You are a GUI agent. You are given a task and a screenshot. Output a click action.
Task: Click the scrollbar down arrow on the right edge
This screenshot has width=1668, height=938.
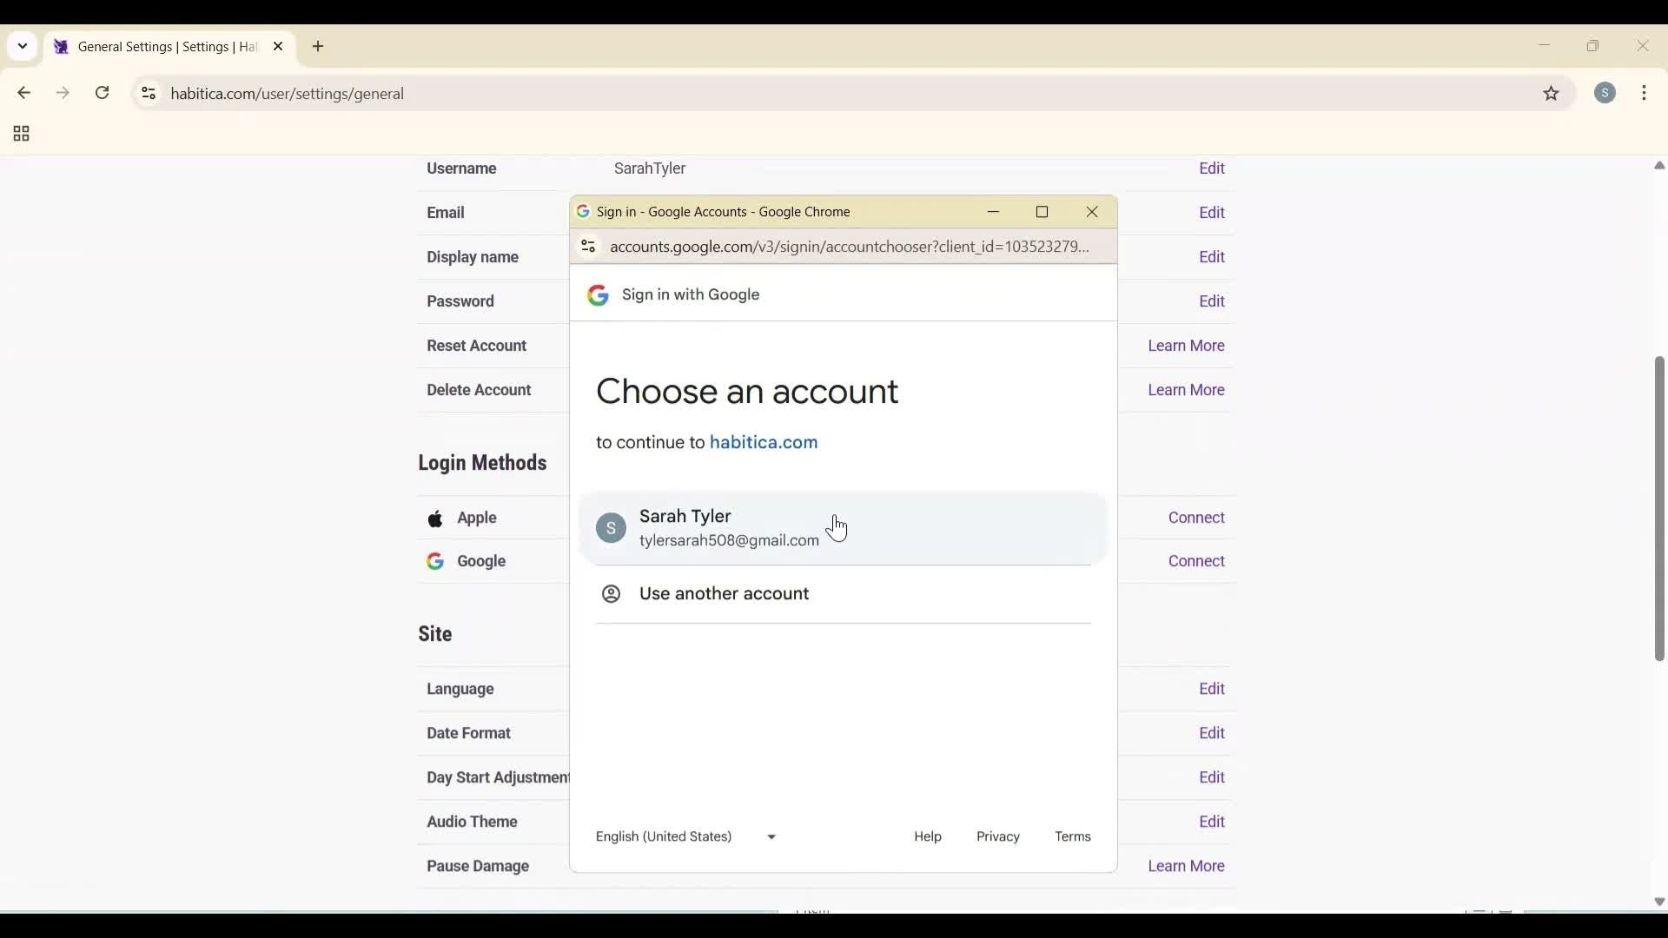1658,902
